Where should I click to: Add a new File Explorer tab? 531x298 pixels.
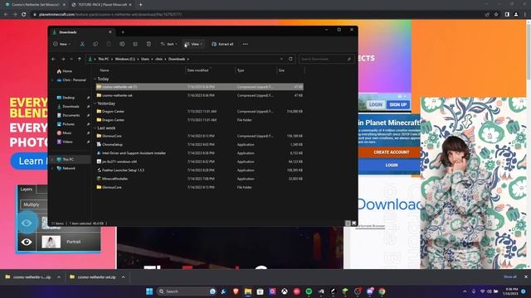coord(123,32)
